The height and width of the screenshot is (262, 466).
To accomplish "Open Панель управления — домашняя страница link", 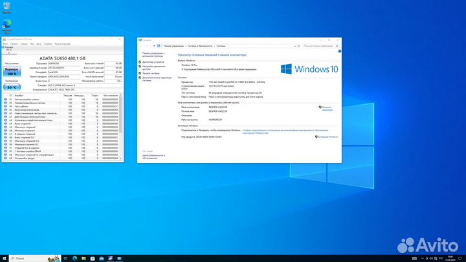I will click(153, 54).
